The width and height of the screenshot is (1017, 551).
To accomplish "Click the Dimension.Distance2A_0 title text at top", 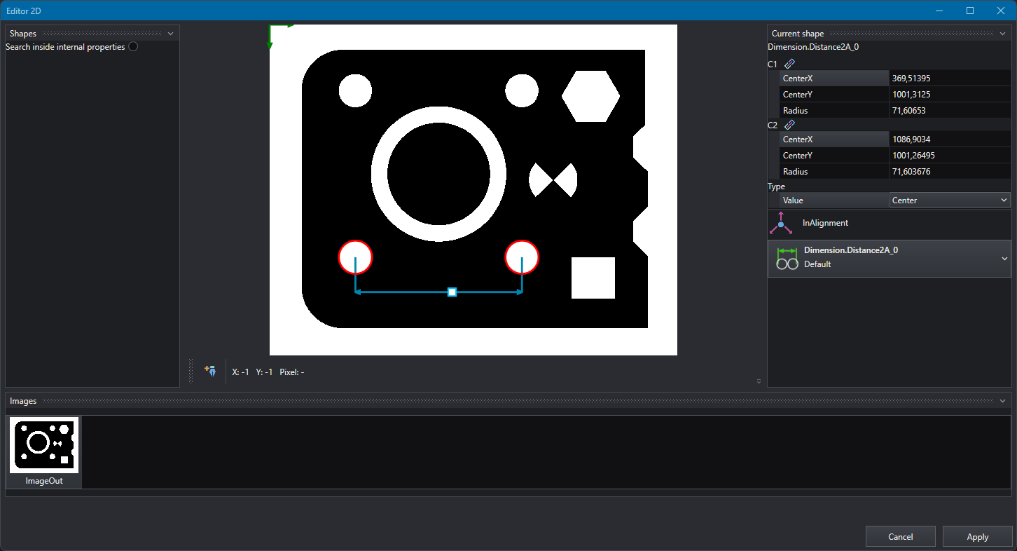I will 813,47.
